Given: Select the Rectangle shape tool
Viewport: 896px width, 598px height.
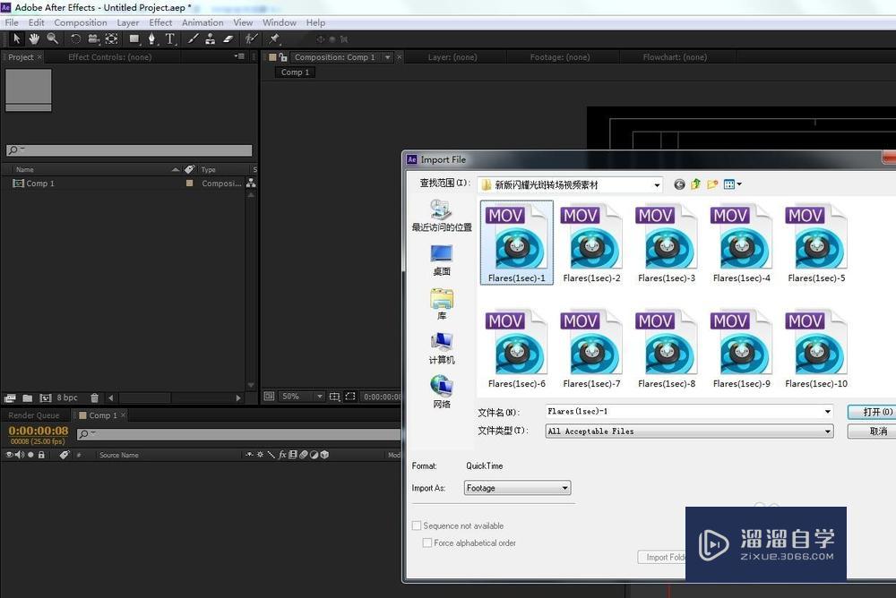Looking at the screenshot, I should click(134, 38).
